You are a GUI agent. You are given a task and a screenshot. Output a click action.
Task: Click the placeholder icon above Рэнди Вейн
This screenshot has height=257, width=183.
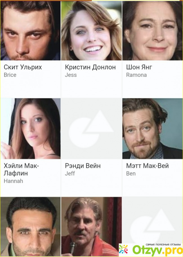pos(91,128)
